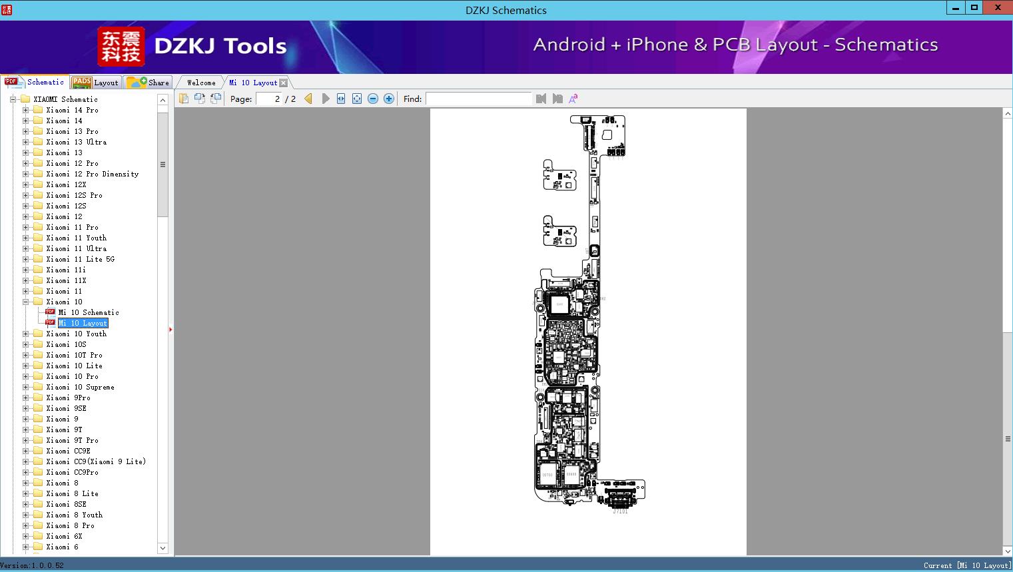Expand the Xiaomi CC9Pro folder
Screen dimensions: 1013x572
25,472
